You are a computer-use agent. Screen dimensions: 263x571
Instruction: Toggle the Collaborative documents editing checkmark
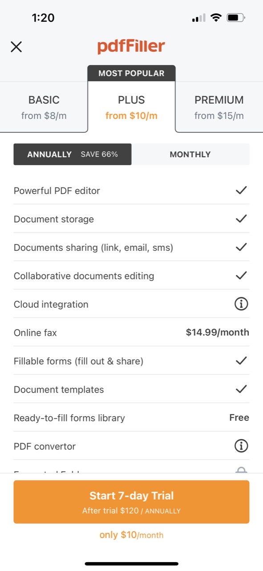[241, 275]
